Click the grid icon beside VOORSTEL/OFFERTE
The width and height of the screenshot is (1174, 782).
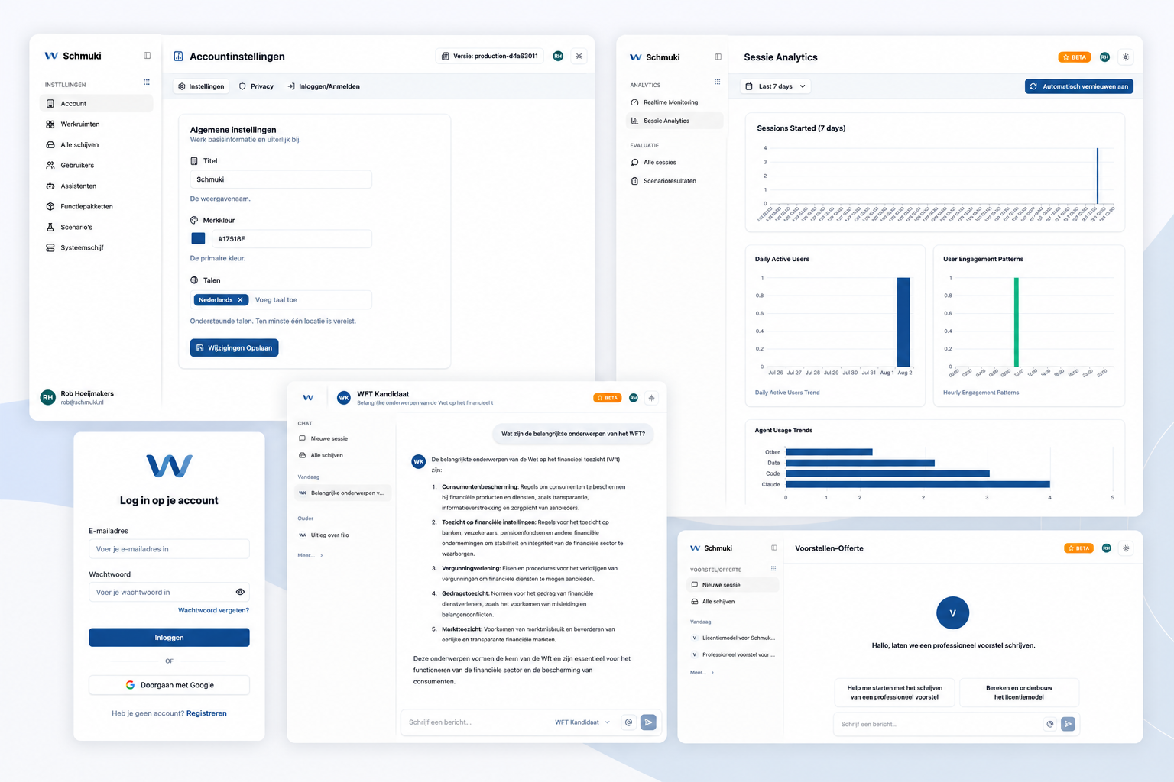point(773,569)
